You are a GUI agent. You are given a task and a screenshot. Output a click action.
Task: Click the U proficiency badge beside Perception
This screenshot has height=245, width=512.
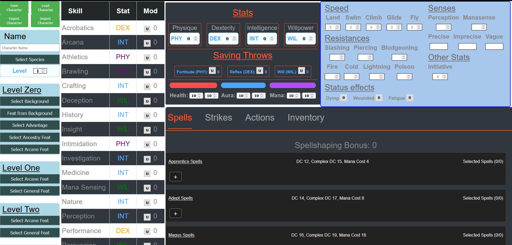coord(147,216)
